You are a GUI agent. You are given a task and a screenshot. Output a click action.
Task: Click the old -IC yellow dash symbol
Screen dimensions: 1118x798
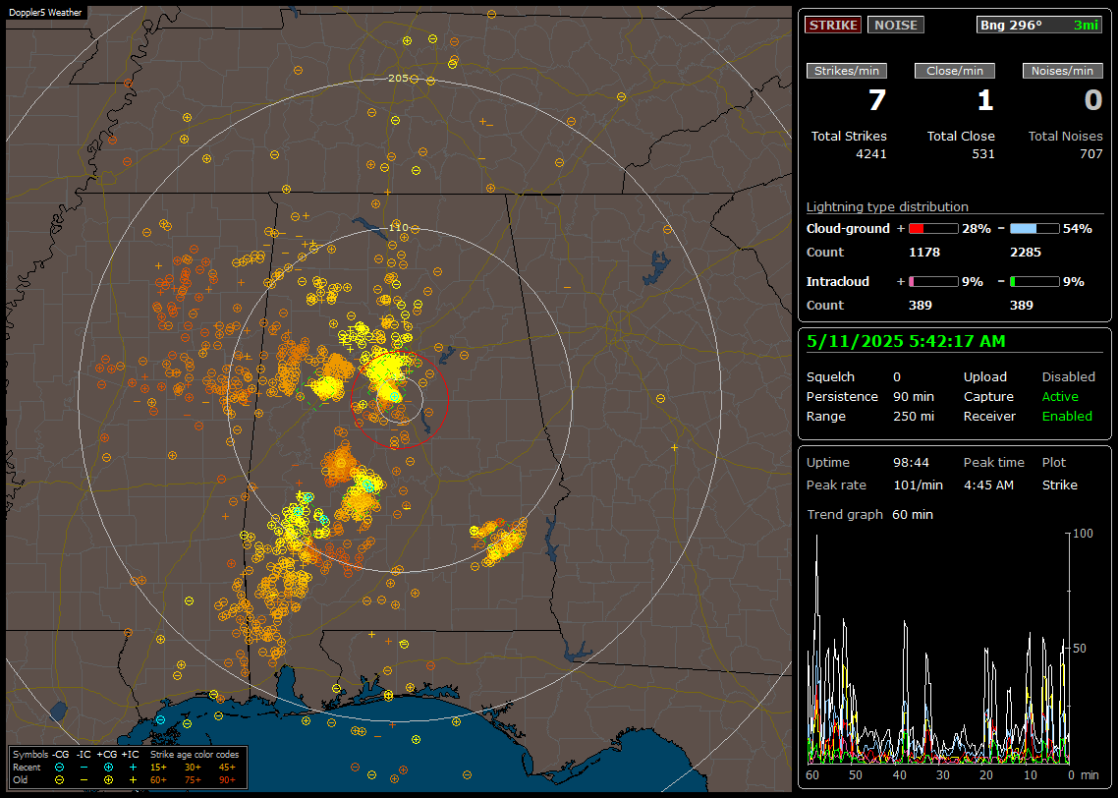click(x=84, y=780)
